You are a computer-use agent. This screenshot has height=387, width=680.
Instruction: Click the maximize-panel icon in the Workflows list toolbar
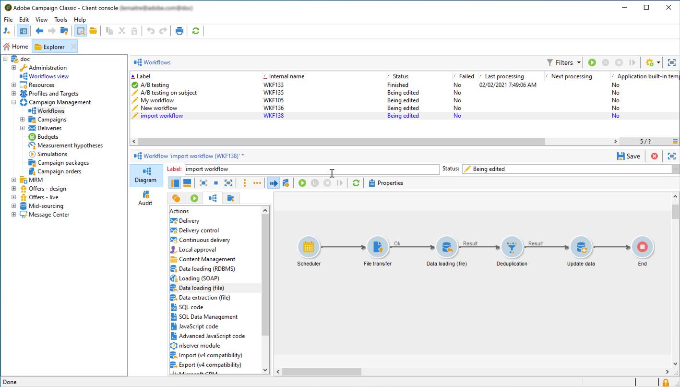(x=672, y=62)
